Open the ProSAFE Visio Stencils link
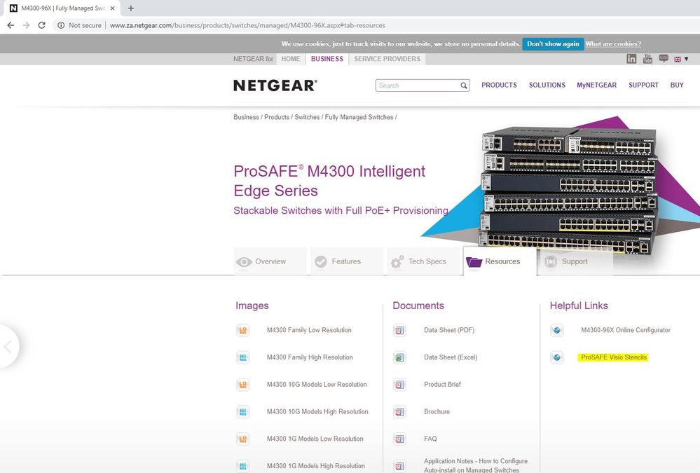This screenshot has width=700, height=473. [614, 357]
